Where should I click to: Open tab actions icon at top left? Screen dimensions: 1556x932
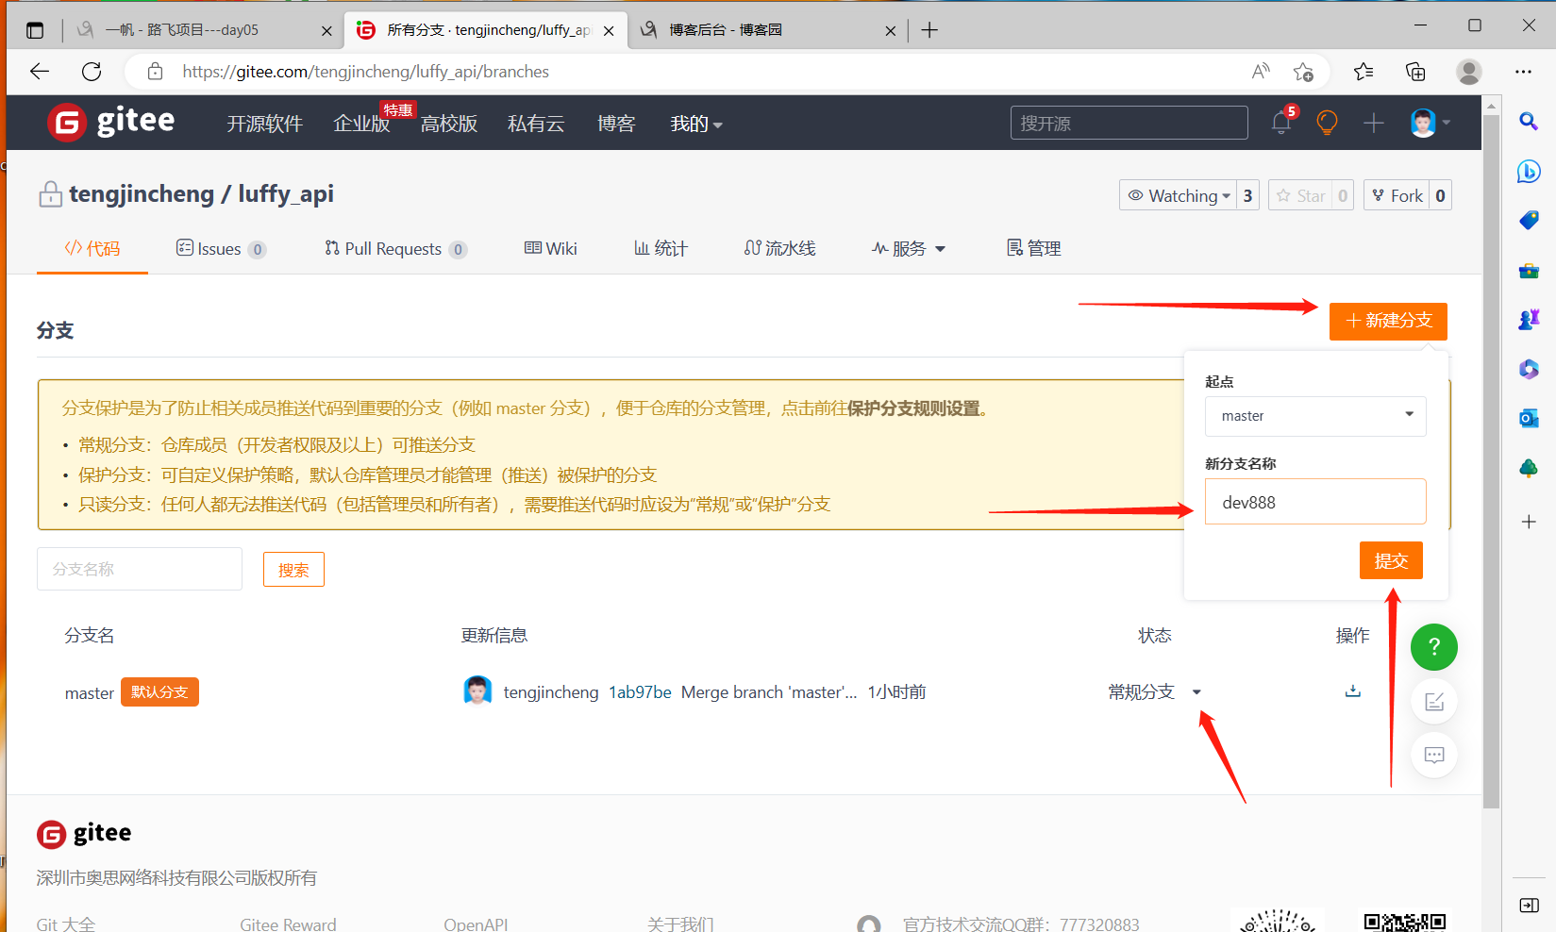35,30
